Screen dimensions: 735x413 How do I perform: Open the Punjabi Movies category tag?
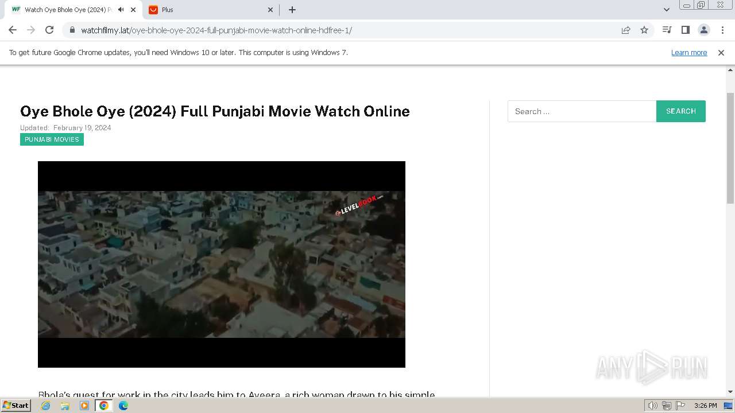52,139
